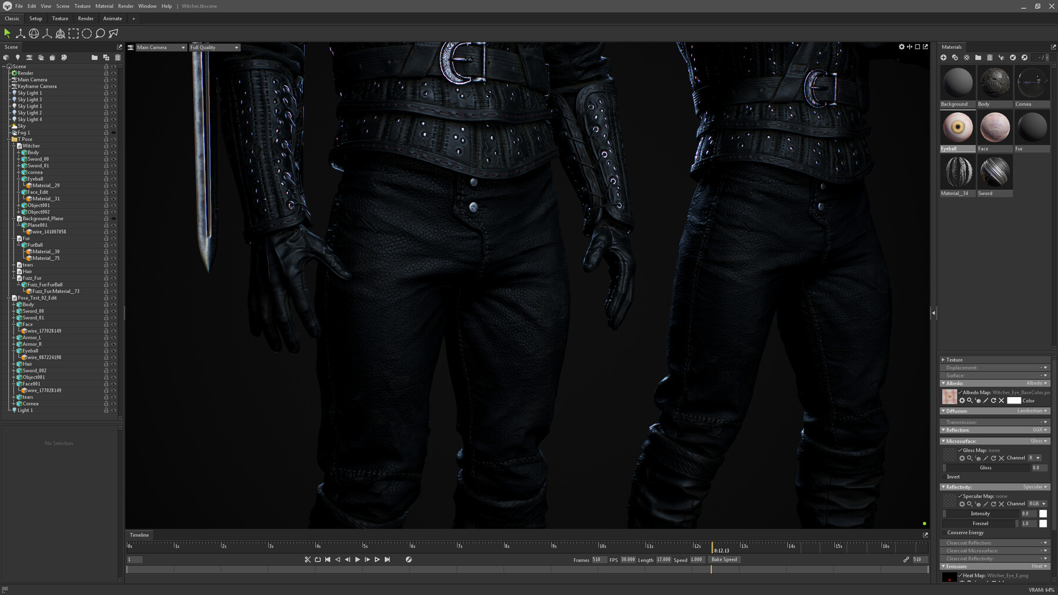
Task: Select the rectangular marquee selection tool
Action: (73, 33)
